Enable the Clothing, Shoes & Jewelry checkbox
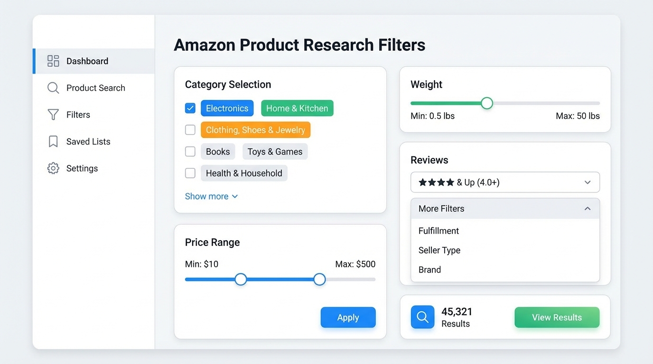Viewport: 653px width, 364px height. click(x=190, y=129)
